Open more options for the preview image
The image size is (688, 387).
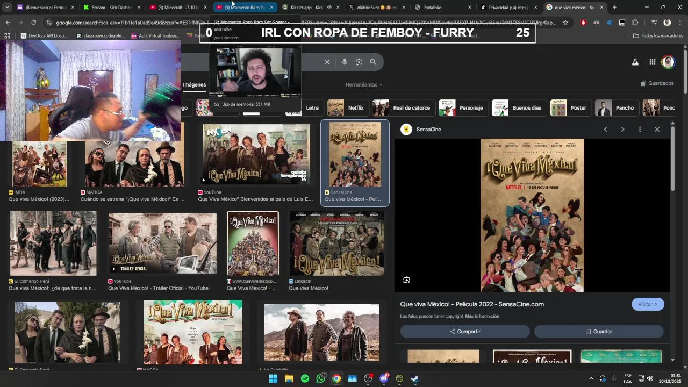click(640, 130)
